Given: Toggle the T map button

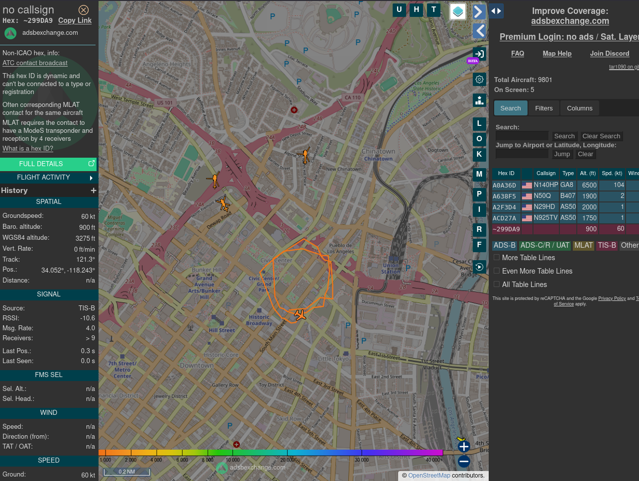Looking at the screenshot, I should pyautogui.click(x=434, y=10).
